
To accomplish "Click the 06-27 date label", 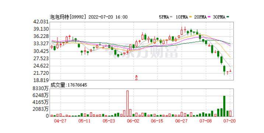I will (181, 121).
